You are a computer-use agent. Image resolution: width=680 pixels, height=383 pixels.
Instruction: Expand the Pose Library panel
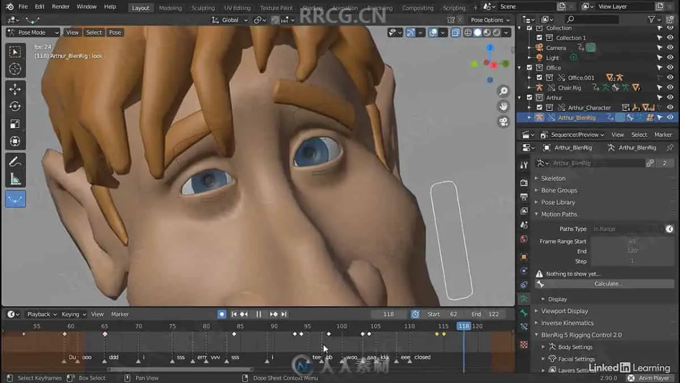(558, 202)
